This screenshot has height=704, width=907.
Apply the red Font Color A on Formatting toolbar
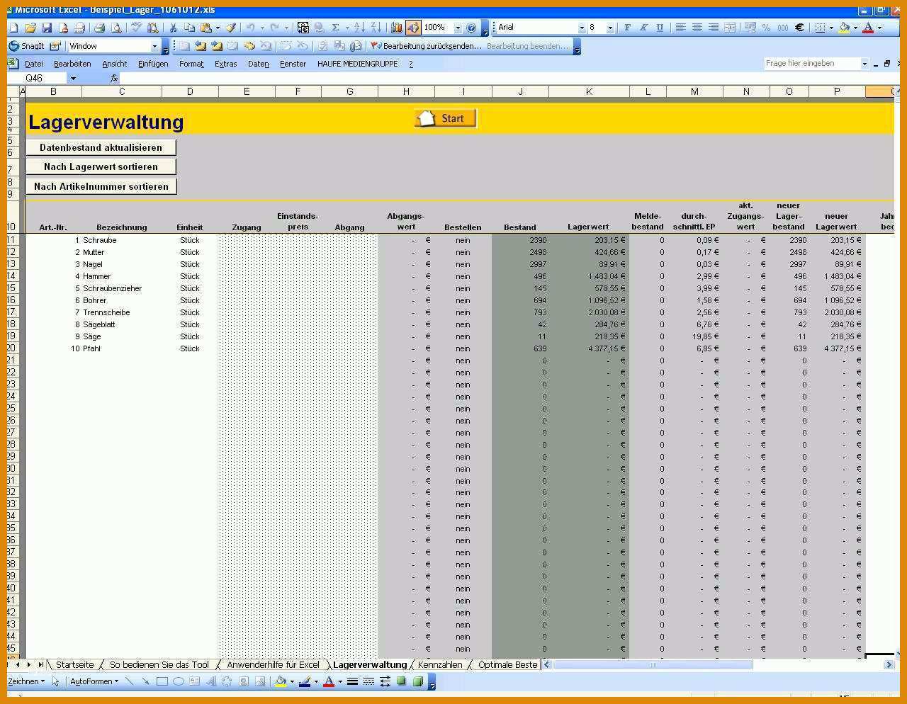tap(868, 28)
